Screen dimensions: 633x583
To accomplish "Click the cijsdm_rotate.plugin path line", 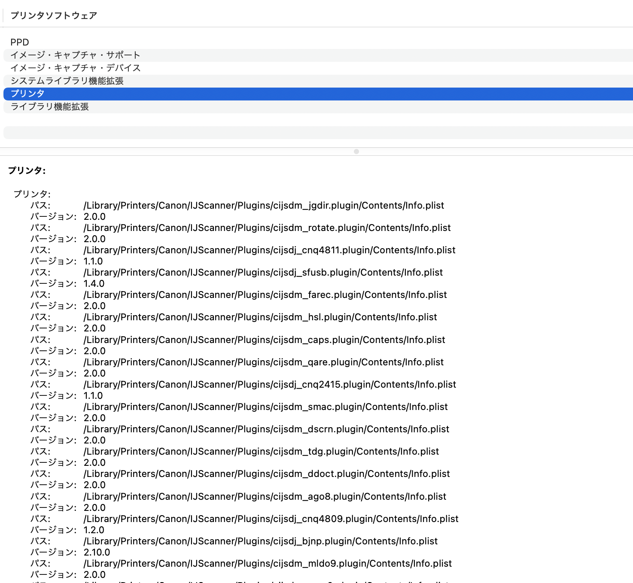I will tap(267, 228).
